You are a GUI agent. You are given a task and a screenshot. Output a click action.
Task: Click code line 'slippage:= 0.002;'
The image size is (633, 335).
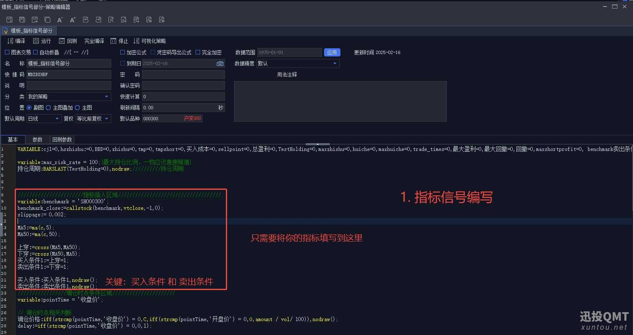tap(41, 215)
